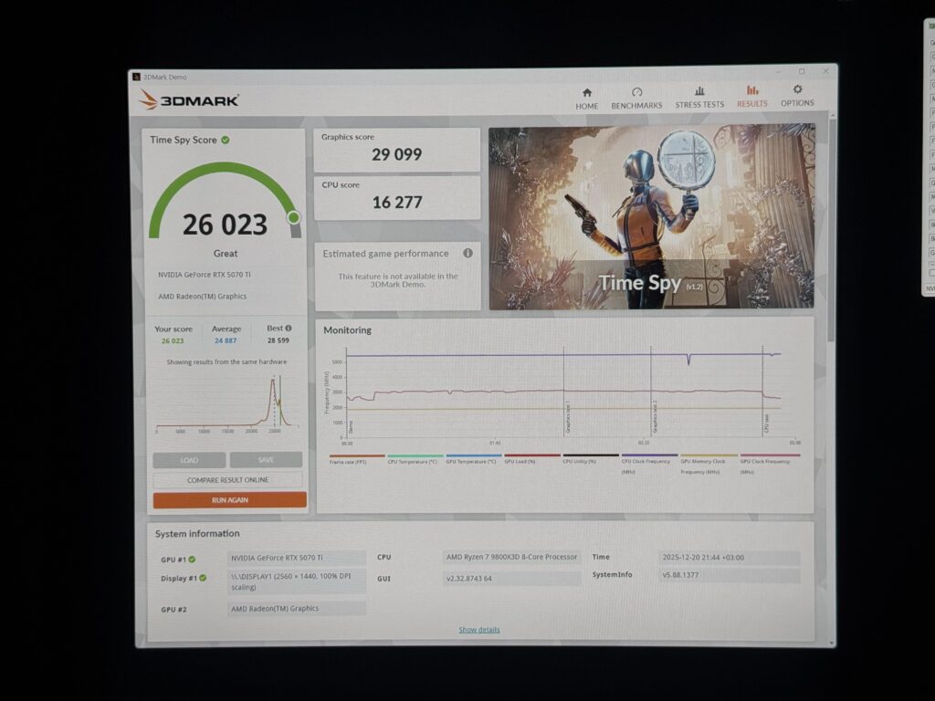The image size is (935, 701).
Task: Click the score distribution histogram
Action: click(x=227, y=403)
